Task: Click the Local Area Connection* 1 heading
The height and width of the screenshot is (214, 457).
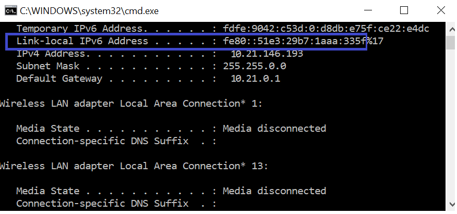Action: [131, 104]
